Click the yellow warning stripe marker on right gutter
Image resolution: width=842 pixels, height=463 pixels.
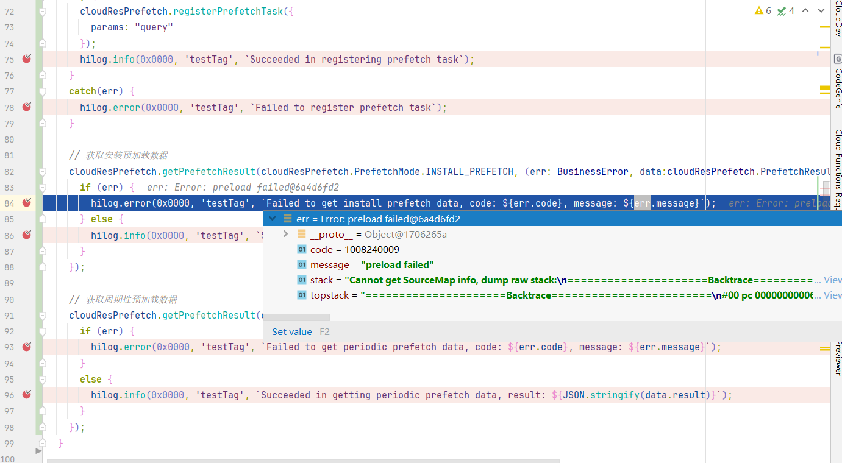coord(825,89)
